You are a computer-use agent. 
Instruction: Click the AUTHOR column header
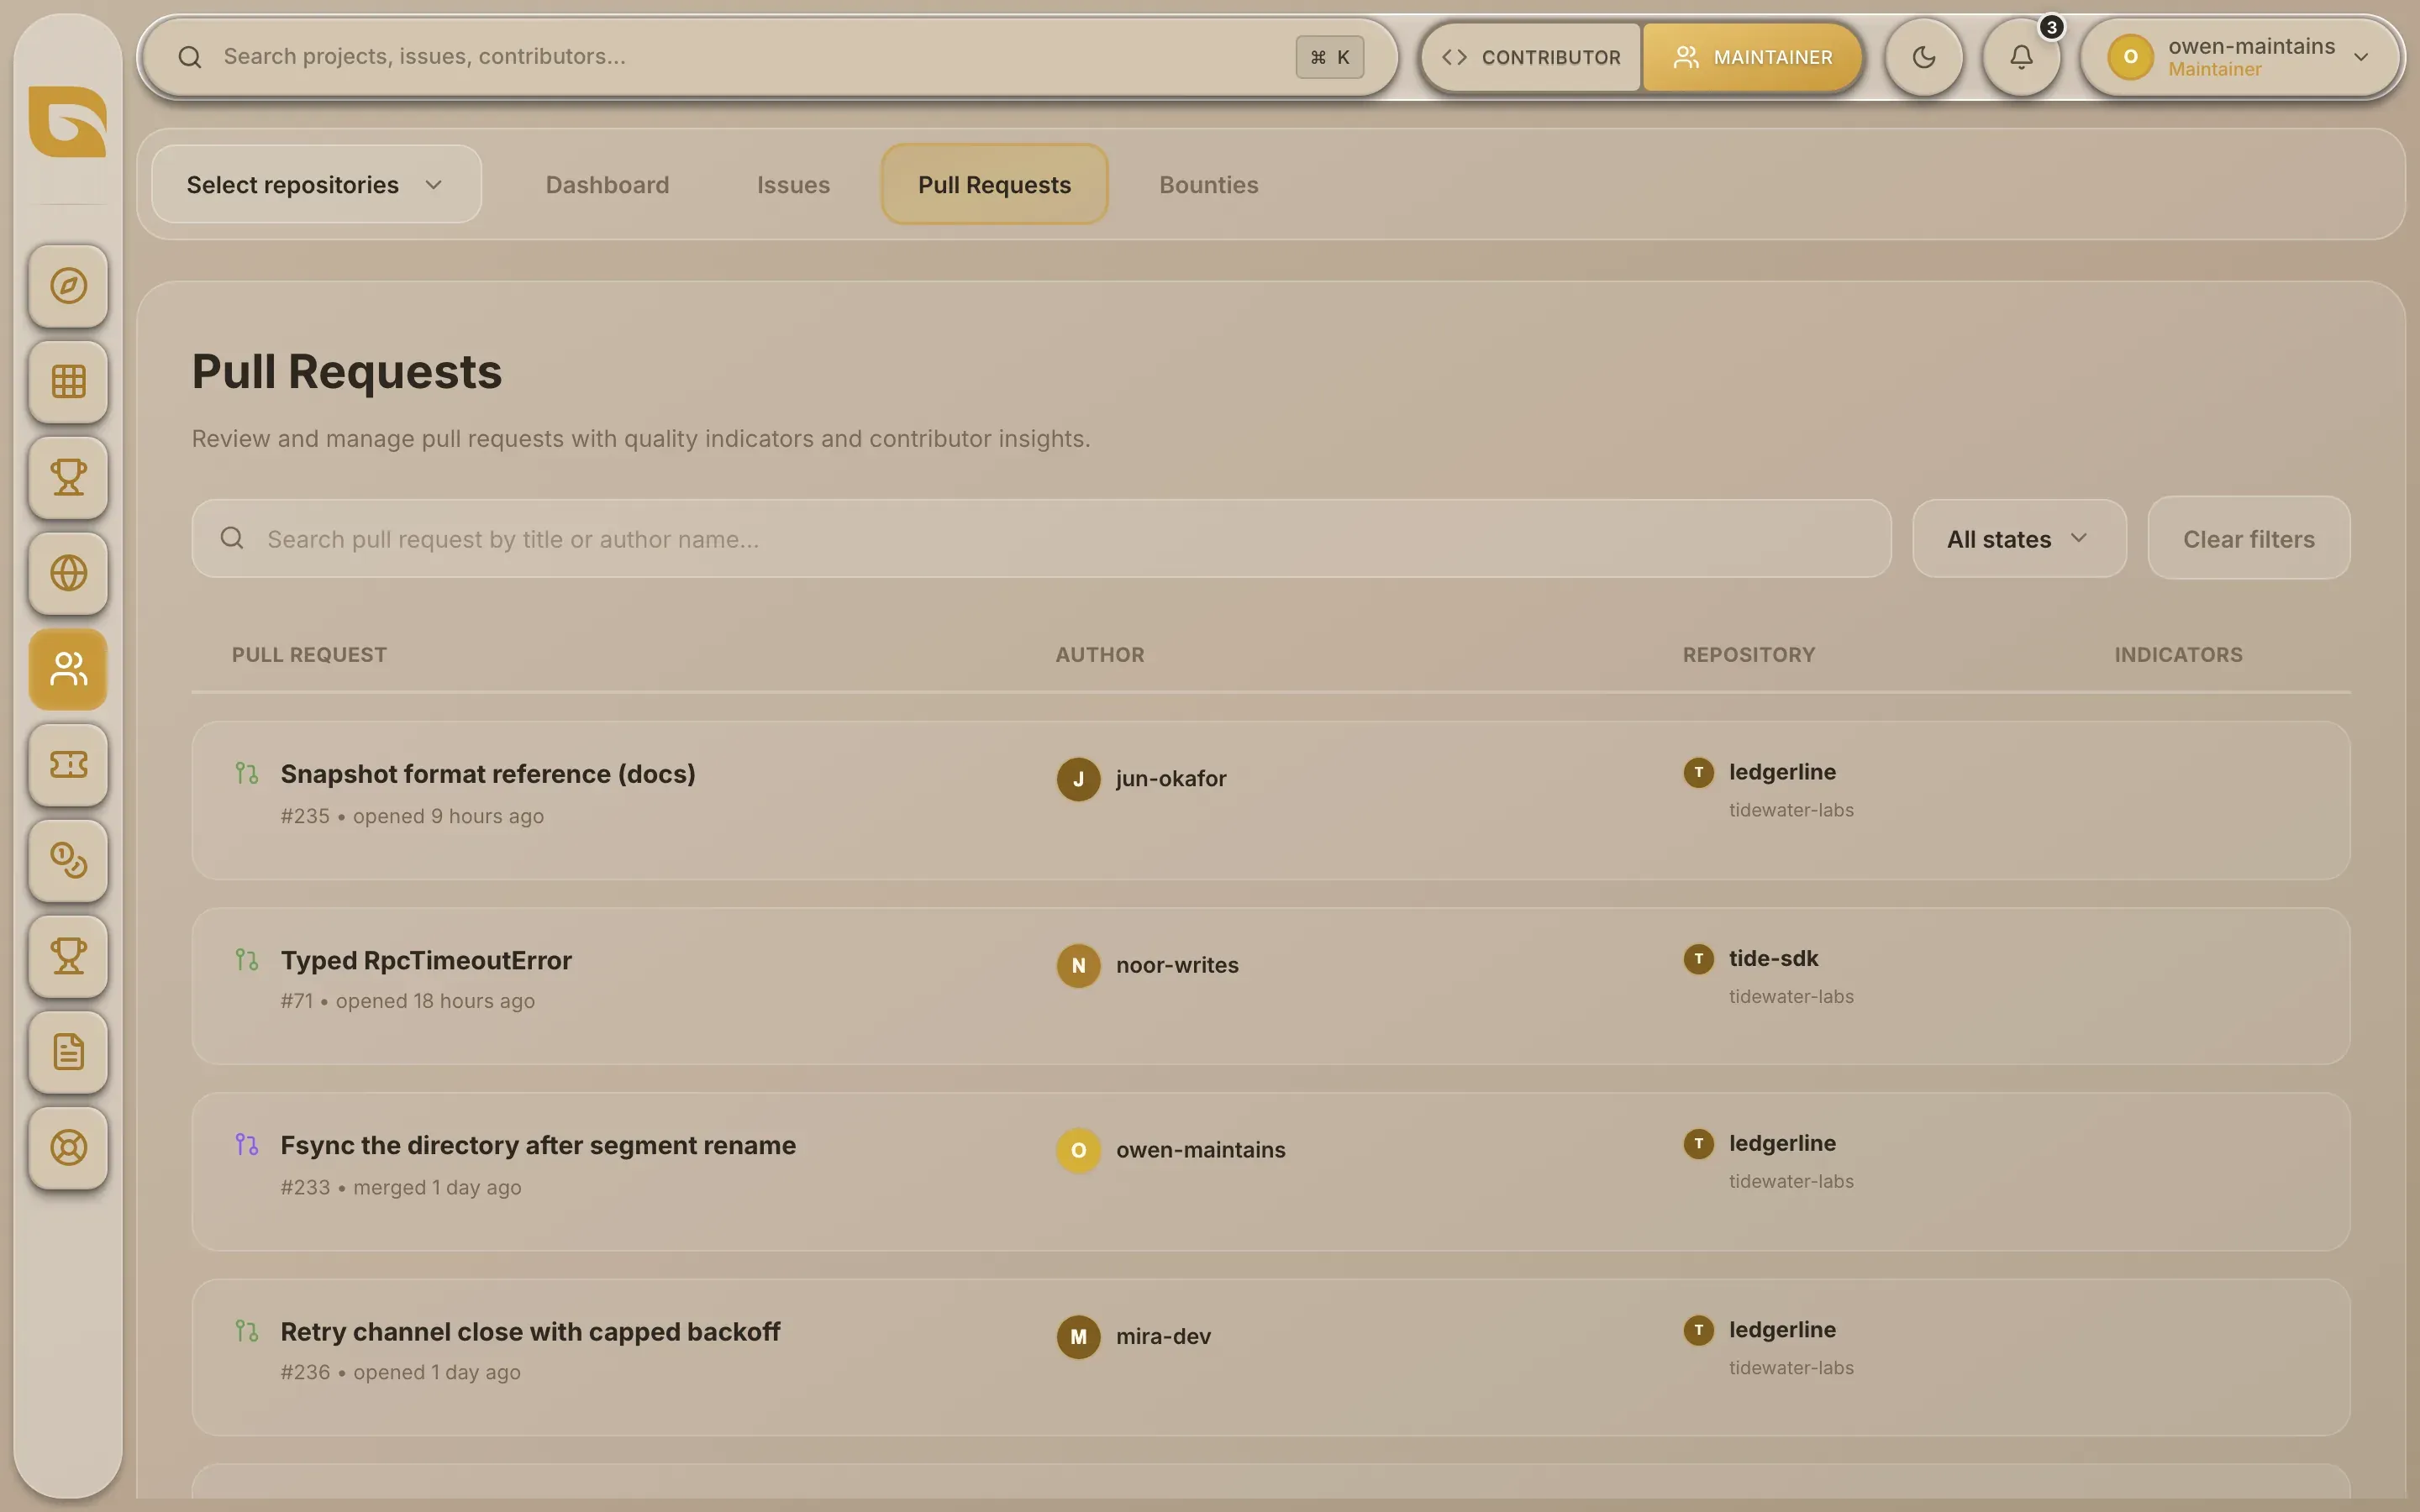pos(1099,654)
